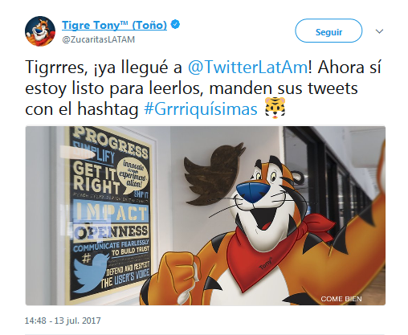Image resolution: width=408 pixels, height=335 pixels.
Task: Click the hashtag symbol on the poster
Action: point(86,259)
